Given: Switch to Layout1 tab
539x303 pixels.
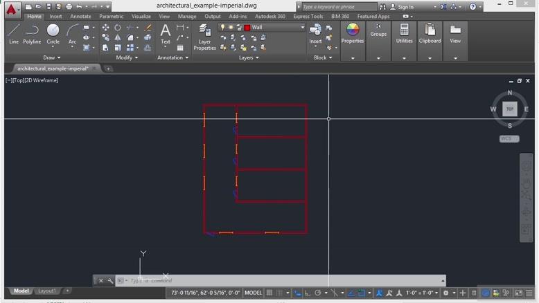Looking at the screenshot, I should pyautogui.click(x=46, y=291).
